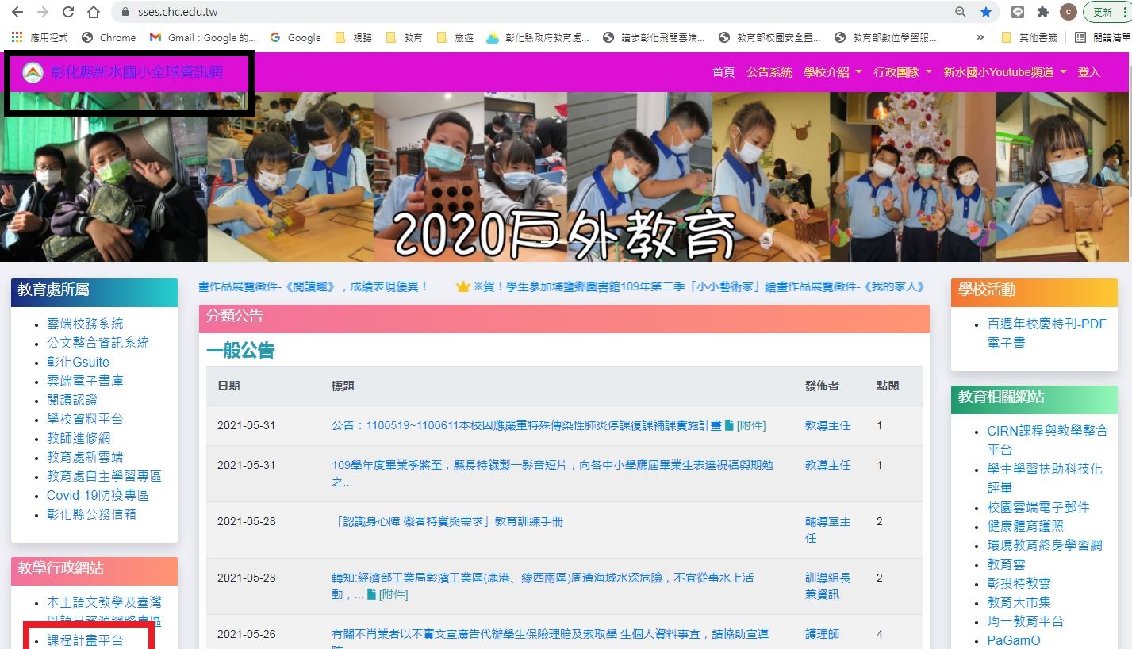Viewport: 1132px width, 649px height.
Task: Open 公告系統 in the site navigation
Action: pyautogui.click(x=769, y=72)
